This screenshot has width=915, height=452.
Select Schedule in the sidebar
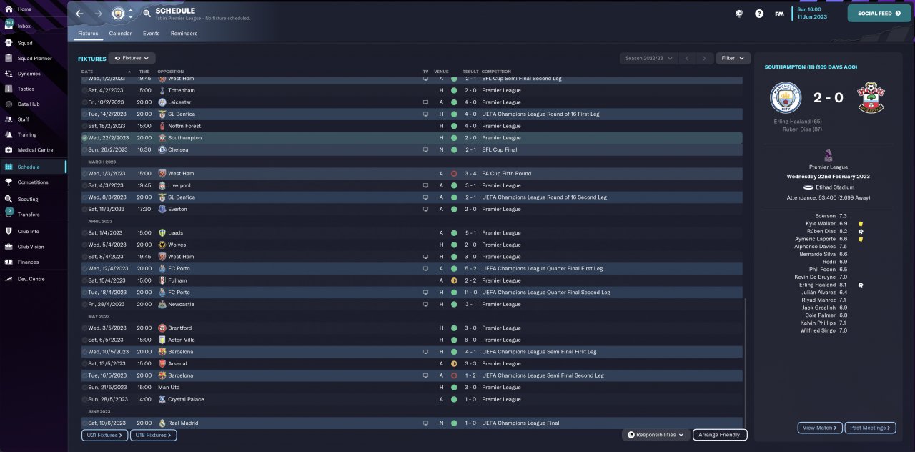tap(33, 167)
